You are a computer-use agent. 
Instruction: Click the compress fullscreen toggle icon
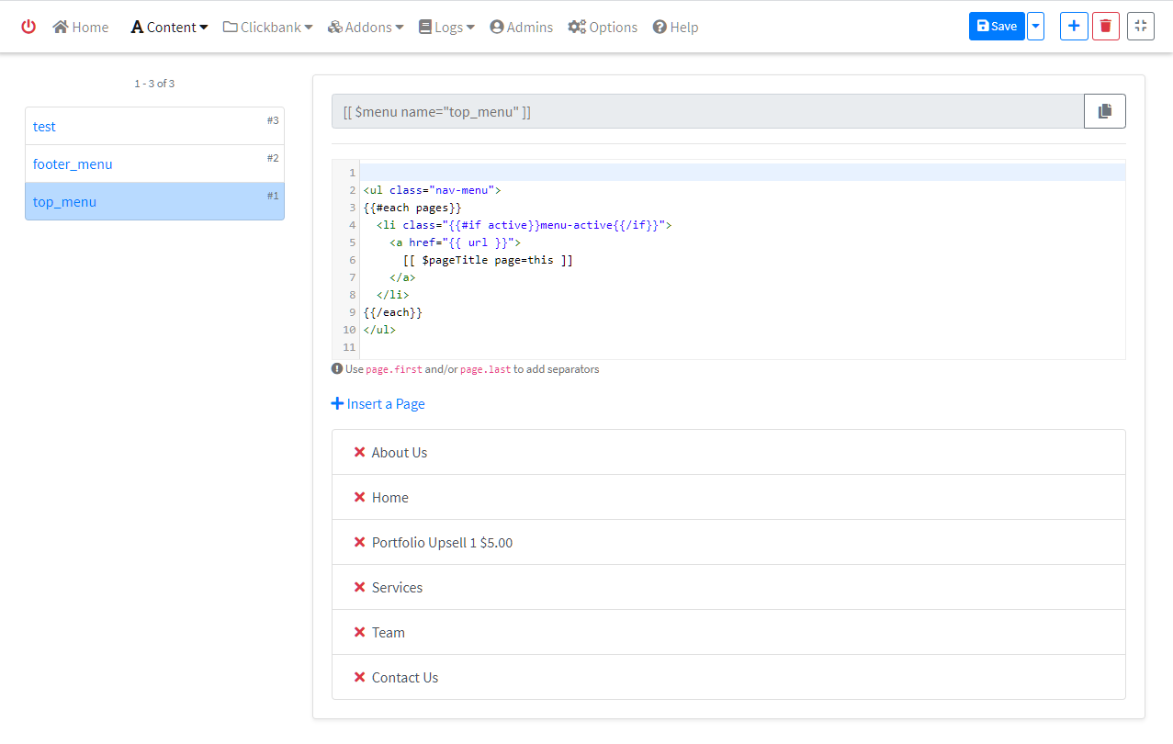[1140, 26]
